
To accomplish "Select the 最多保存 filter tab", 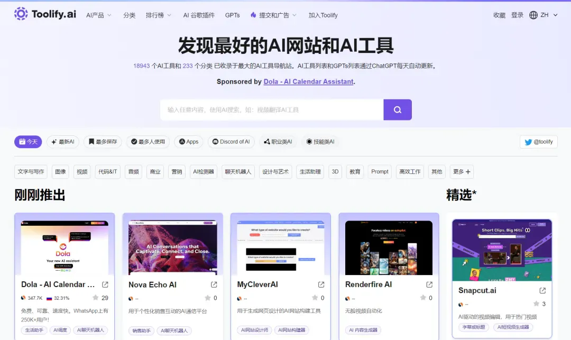I will (103, 142).
